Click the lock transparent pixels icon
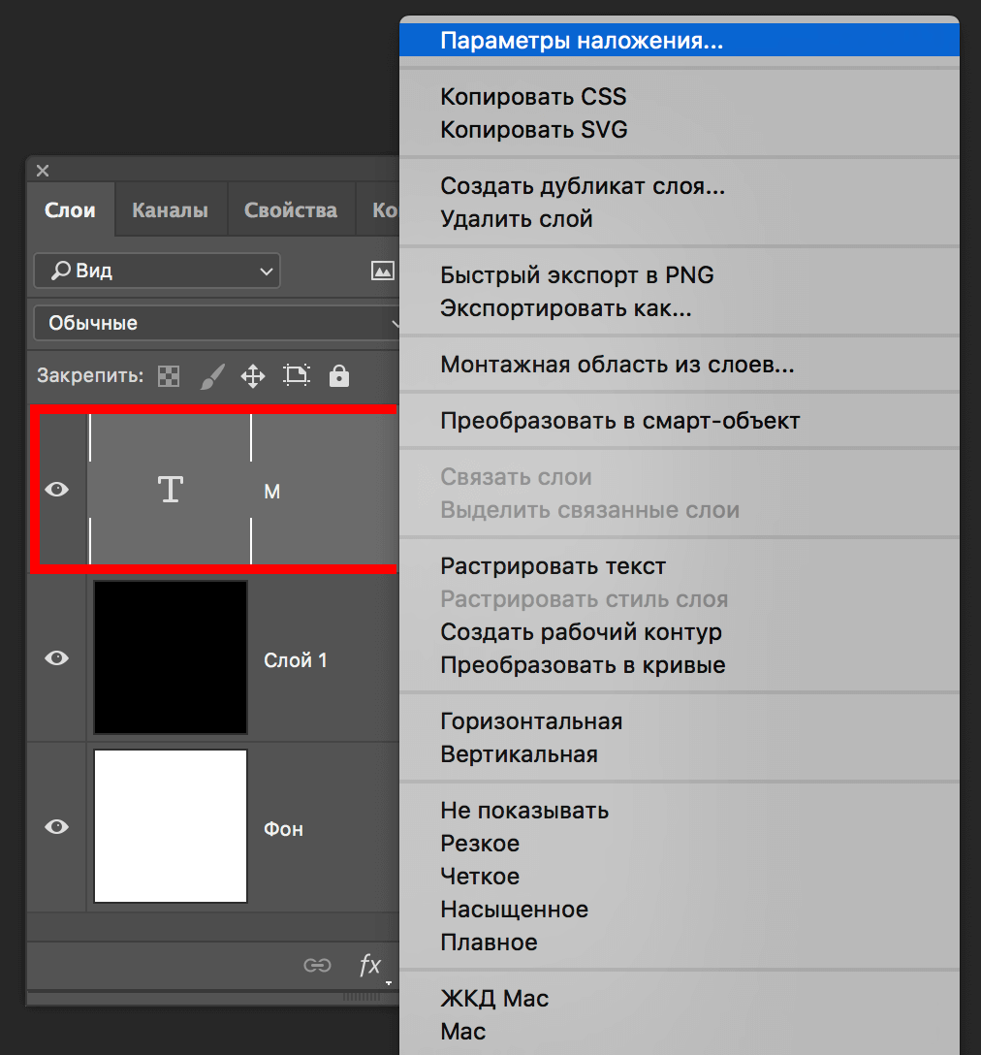 [169, 376]
